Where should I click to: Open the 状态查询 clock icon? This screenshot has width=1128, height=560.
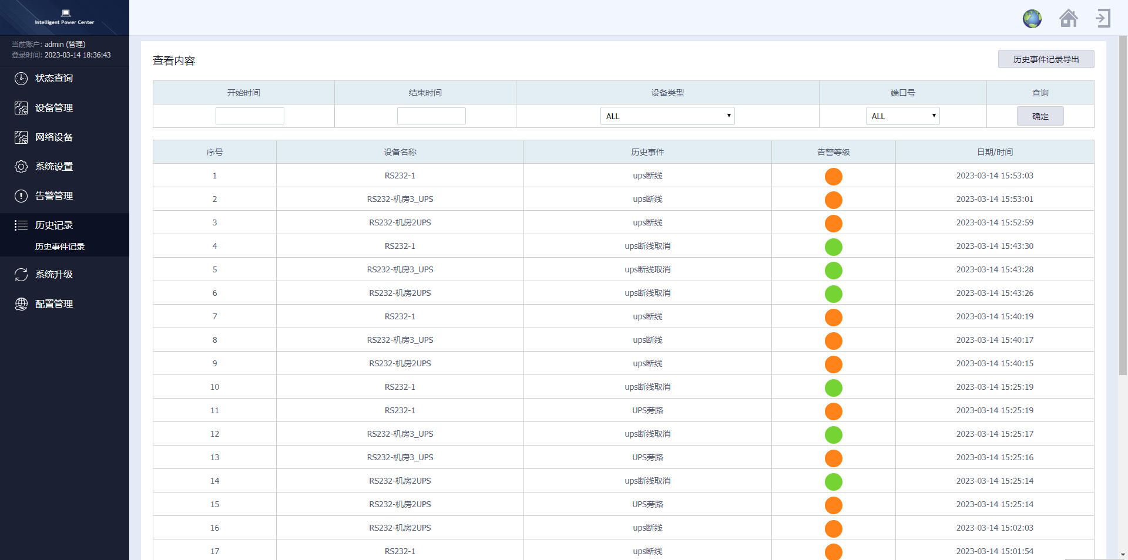point(21,79)
